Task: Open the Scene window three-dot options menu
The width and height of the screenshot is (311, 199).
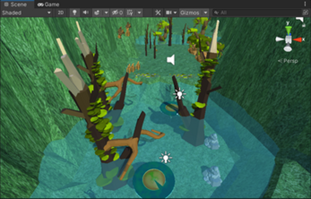Action: [x=305, y=4]
